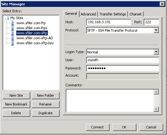Switch to the Advanced tab

88,14
